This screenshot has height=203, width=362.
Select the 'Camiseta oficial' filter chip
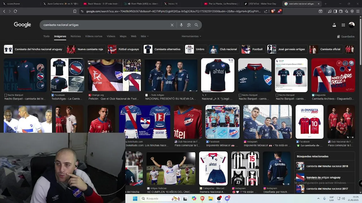point(326,49)
